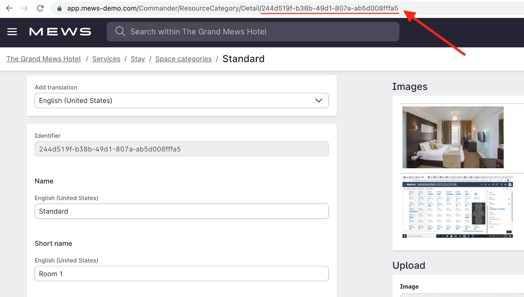Open the MEWS hamburger navigation menu
524x297 pixels.
12,32
